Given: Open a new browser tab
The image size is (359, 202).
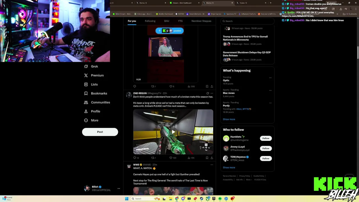Looking at the screenshot, I should click(x=270, y=3).
